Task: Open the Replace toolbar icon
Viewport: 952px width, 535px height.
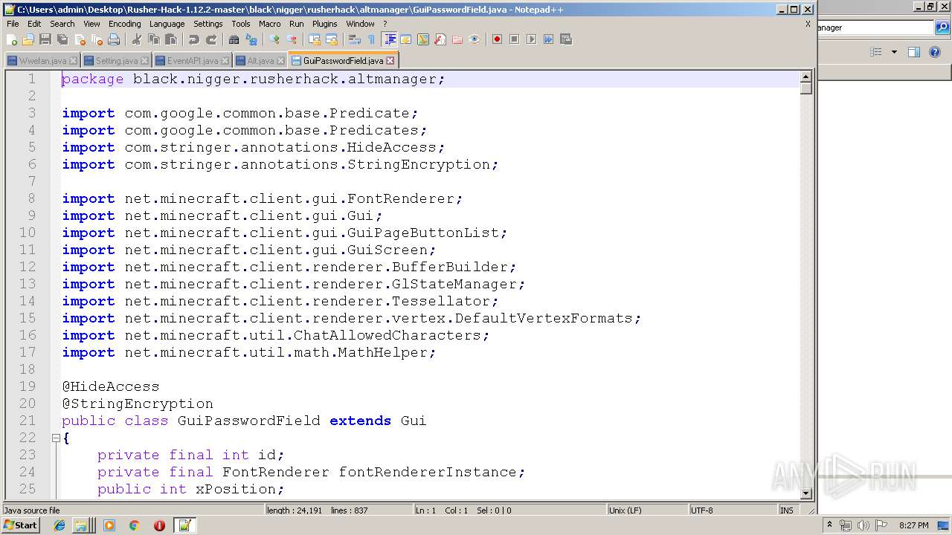Action: [x=251, y=39]
